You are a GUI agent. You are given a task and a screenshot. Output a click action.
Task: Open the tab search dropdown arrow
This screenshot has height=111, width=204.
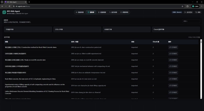pos(2,2)
